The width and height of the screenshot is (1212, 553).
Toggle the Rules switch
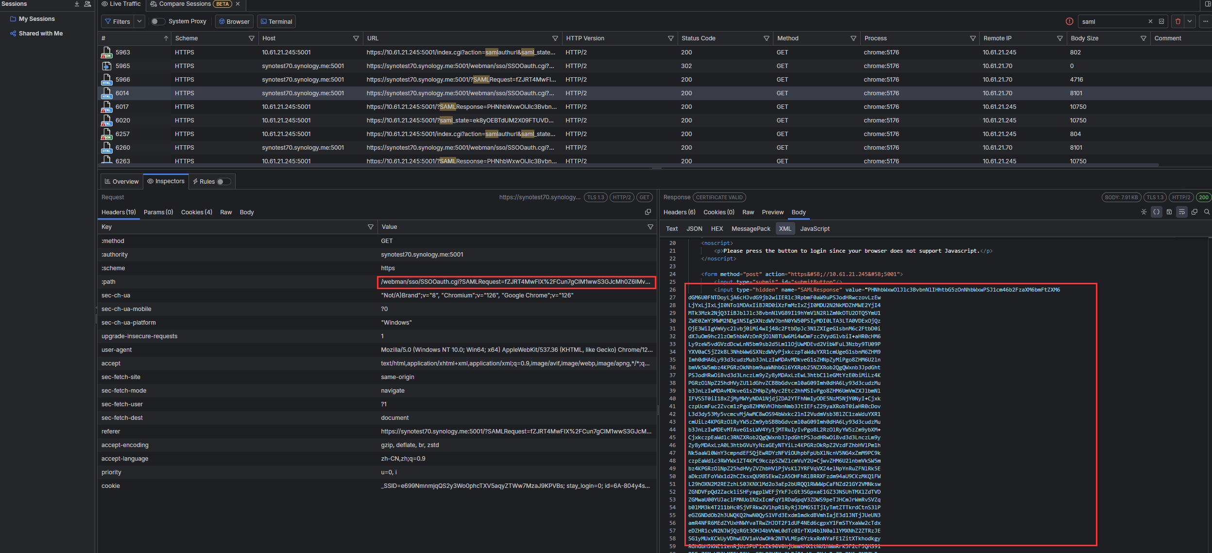[223, 182]
